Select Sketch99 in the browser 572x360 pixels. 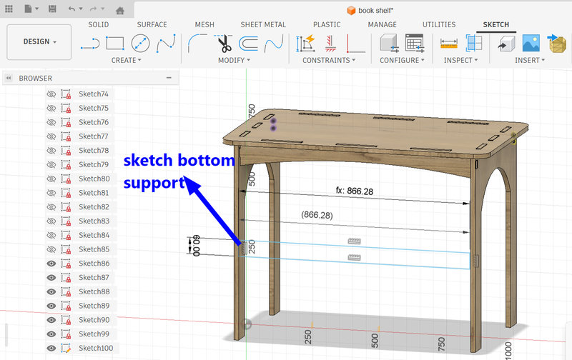94,334
